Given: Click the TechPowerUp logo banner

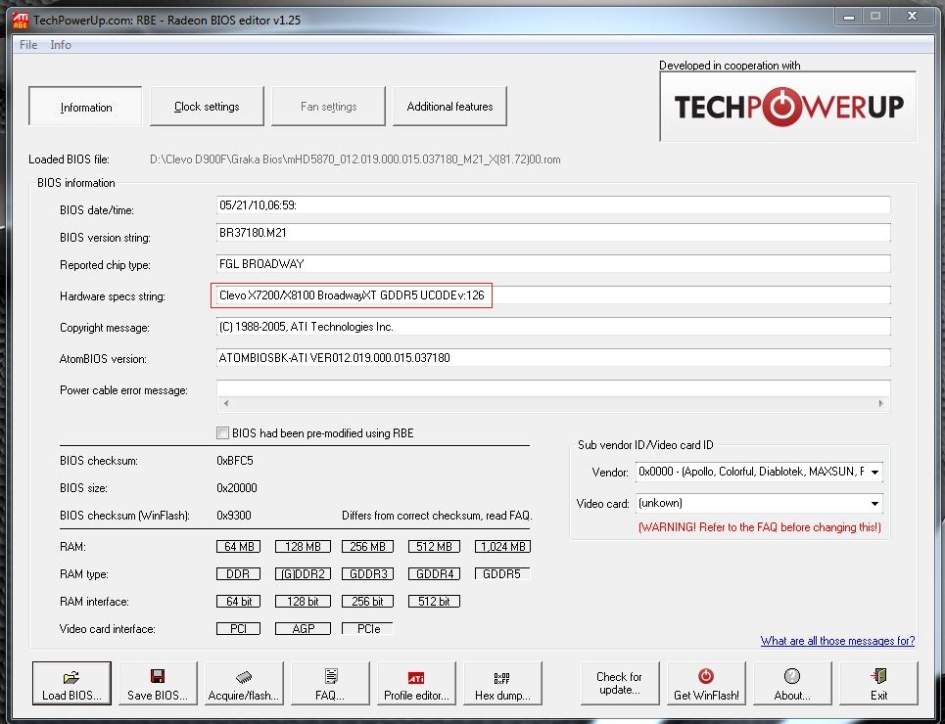Looking at the screenshot, I should 788,107.
